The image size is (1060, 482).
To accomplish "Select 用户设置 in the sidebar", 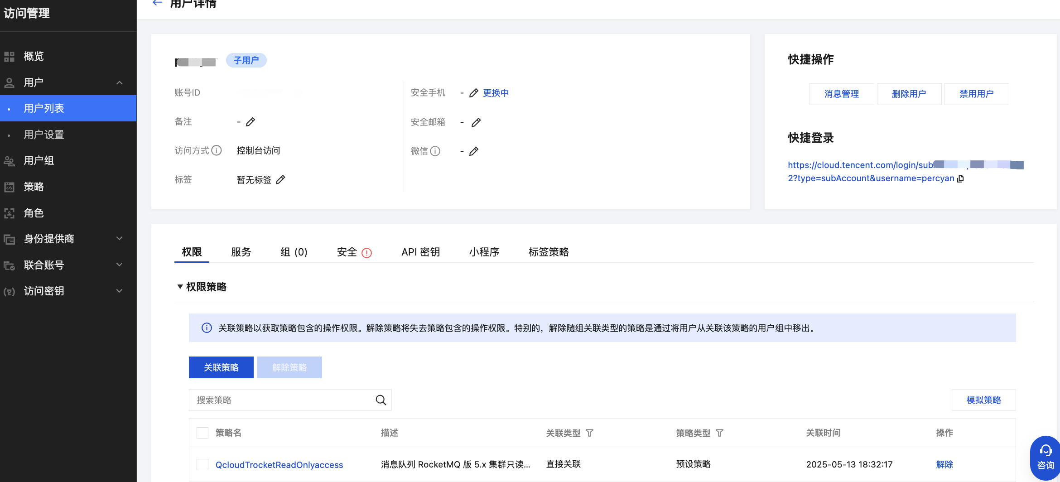I will tap(68, 135).
